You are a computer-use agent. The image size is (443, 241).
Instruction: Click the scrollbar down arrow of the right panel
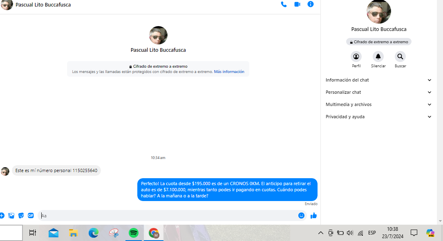(x=440, y=221)
